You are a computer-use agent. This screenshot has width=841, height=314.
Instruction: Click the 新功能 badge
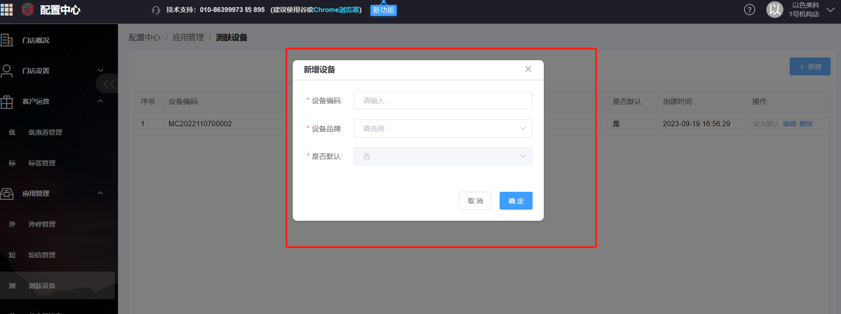[x=383, y=10]
